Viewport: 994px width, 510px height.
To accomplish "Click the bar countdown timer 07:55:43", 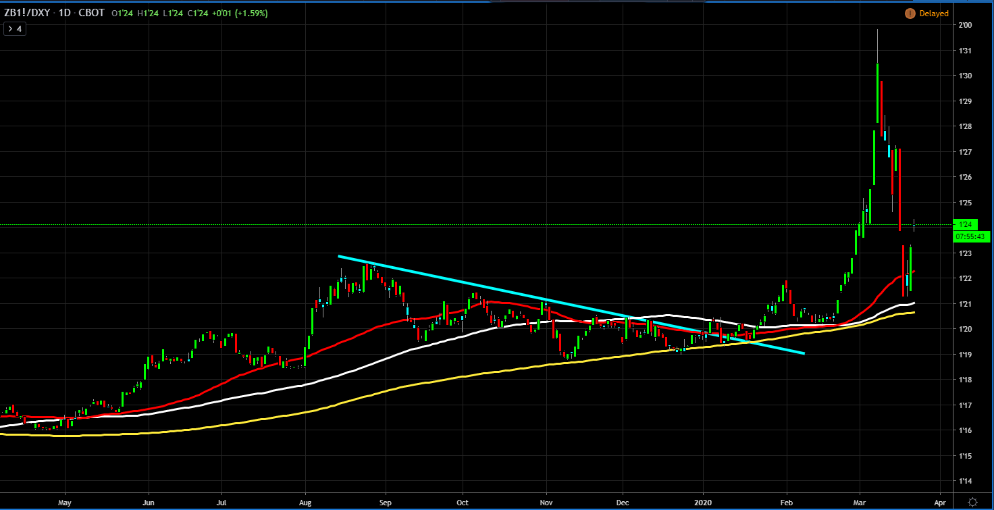I will point(972,236).
